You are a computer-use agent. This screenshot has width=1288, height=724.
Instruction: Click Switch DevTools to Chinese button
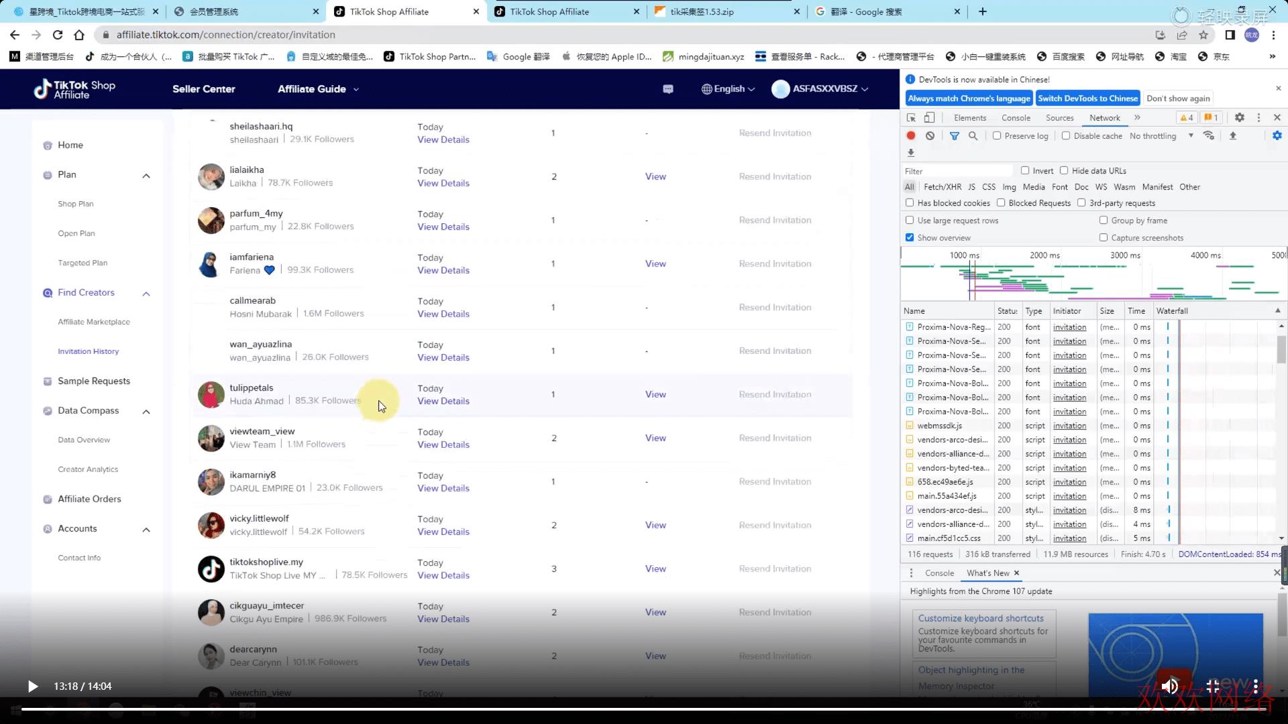coord(1087,98)
